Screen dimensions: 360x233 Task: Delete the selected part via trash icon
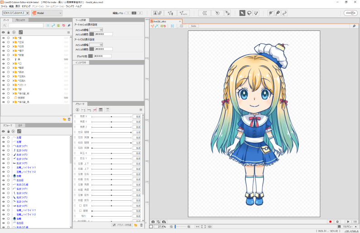point(69,119)
